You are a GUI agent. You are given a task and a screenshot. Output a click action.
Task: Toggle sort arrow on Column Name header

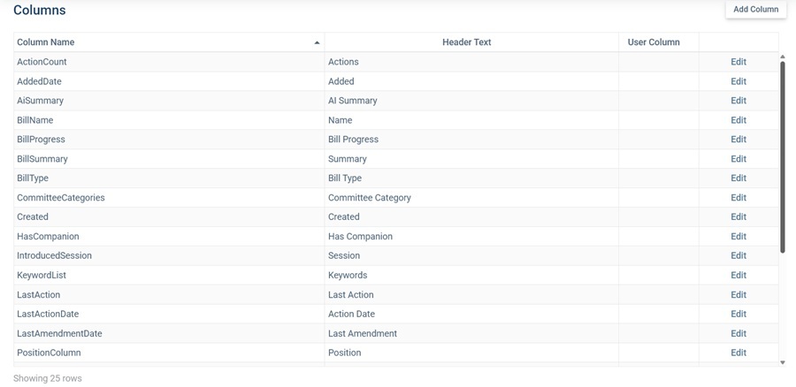[317, 42]
